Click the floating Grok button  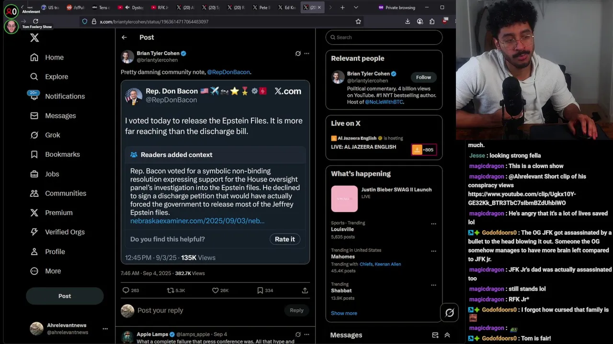[449, 313]
